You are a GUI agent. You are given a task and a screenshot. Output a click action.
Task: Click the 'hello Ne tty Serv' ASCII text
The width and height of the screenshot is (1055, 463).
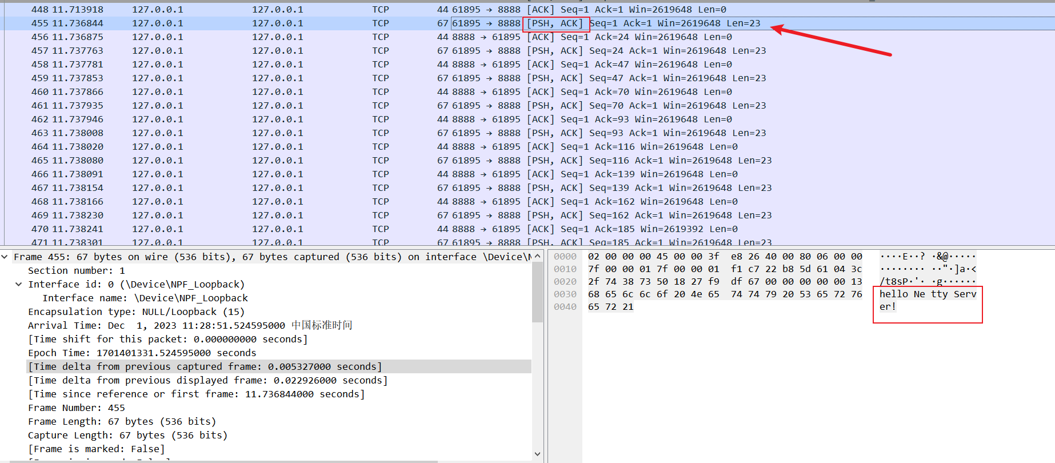coord(927,294)
